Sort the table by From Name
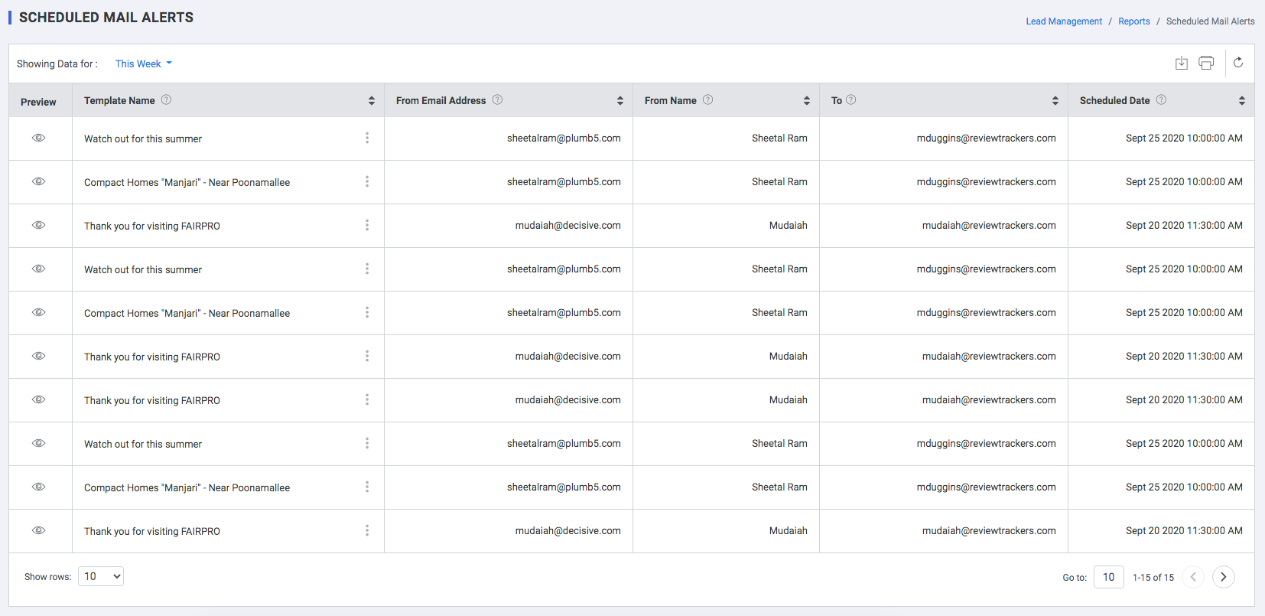Screen dimensions: 1265x616 pyautogui.click(x=807, y=100)
